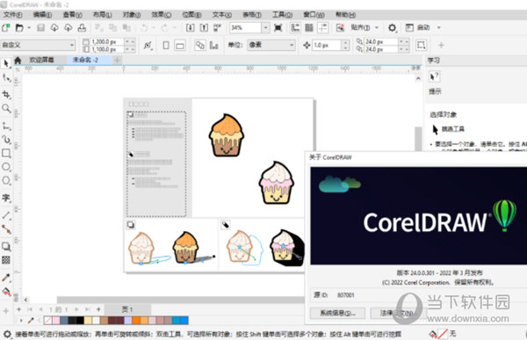Click the Save disk icon
The width and height of the screenshot is (527, 340).
click(40, 27)
